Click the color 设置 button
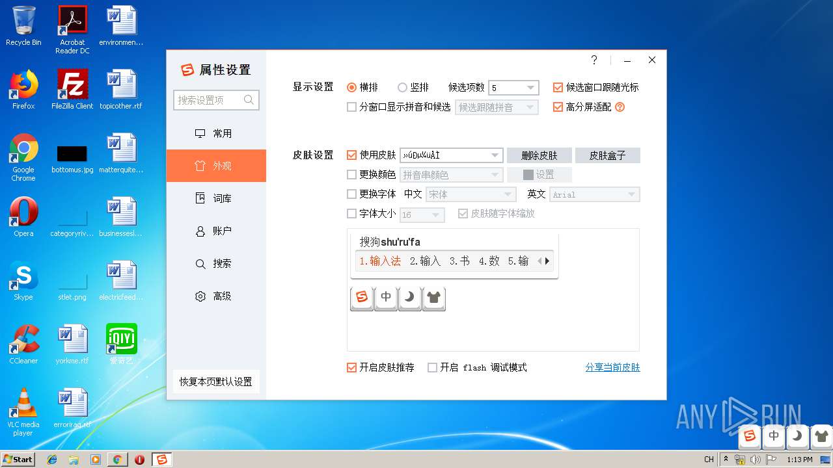Screen dimensions: 833x468 (x=539, y=175)
